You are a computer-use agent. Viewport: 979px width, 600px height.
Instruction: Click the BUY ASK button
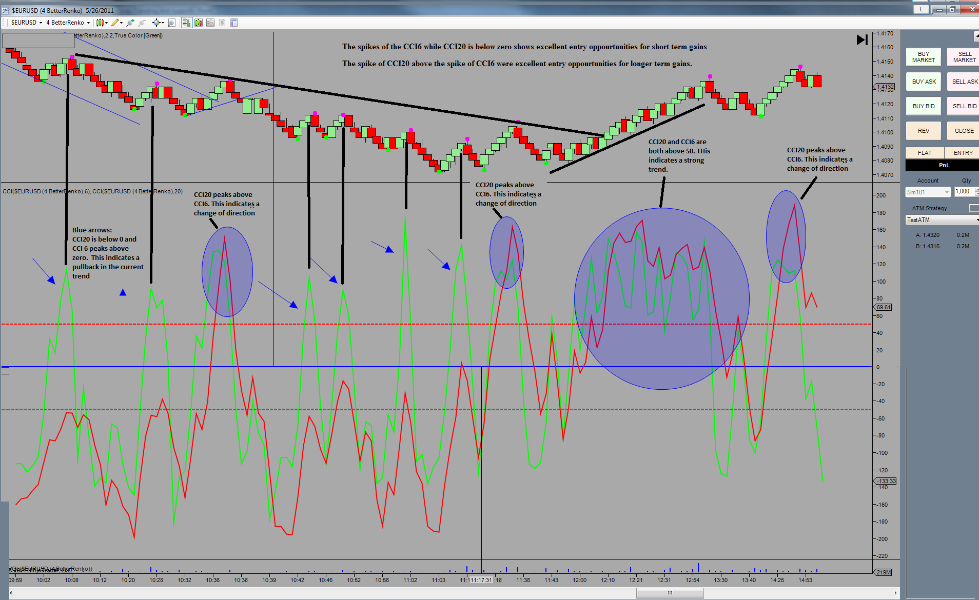[924, 82]
